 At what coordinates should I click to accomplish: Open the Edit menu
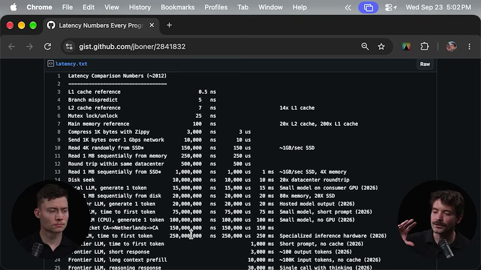point(89,7)
